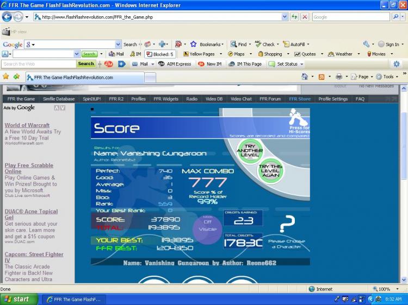Click the Print icon in command bar
The width and height of the screenshot is (408, 305).
pyautogui.click(x=339, y=77)
